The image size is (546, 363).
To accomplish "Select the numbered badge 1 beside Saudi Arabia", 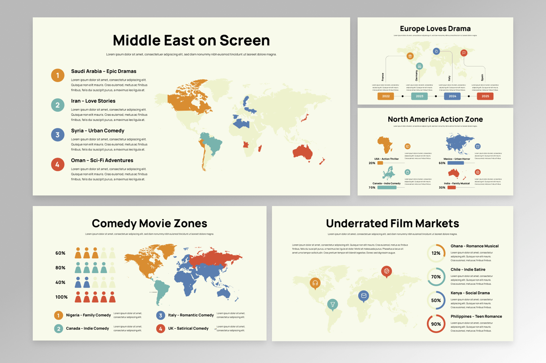I will 58,75.
